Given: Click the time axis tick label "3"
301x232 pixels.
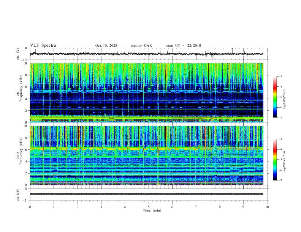Looking at the screenshot, I should tap(101, 207).
